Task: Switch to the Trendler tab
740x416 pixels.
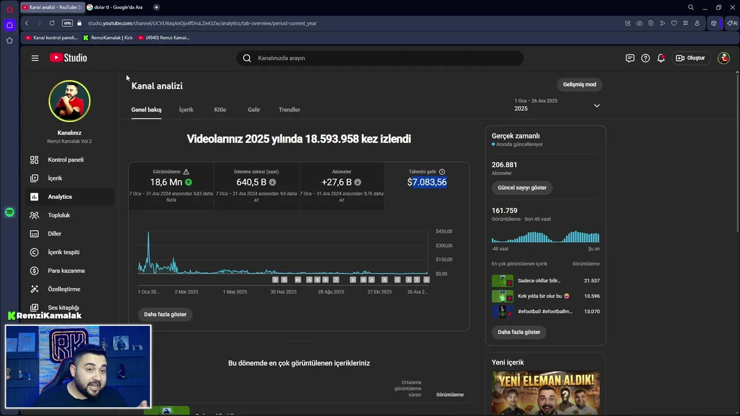Action: pyautogui.click(x=290, y=110)
